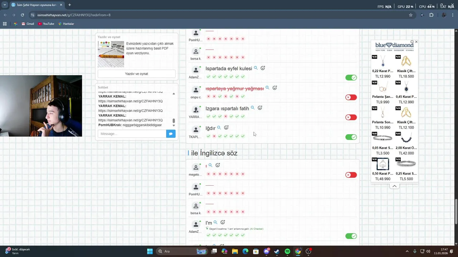
Task: Open emoji reaction for megeto's answer
Action: (218, 165)
